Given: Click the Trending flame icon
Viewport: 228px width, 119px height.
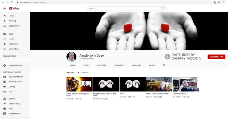Looking at the screenshot, I should coord(5,21).
